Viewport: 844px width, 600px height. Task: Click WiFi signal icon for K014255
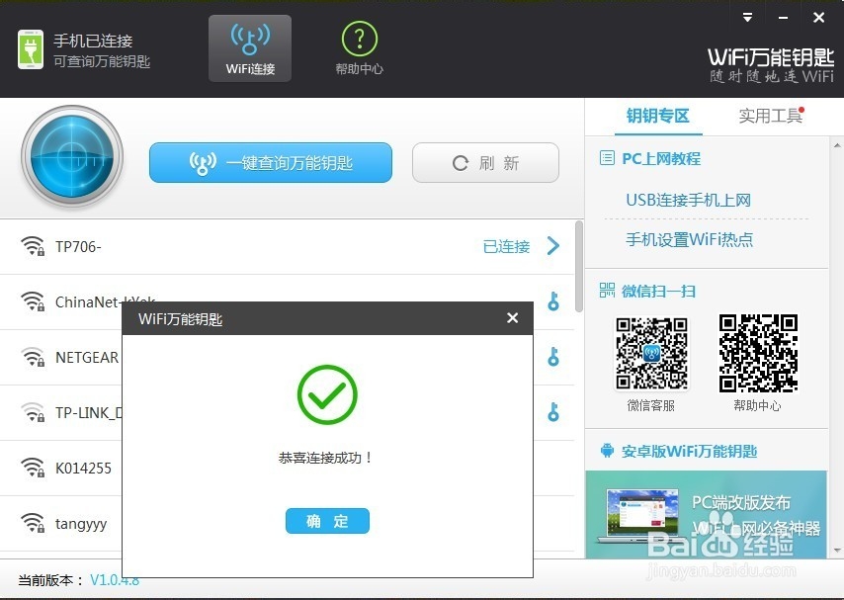(33, 469)
